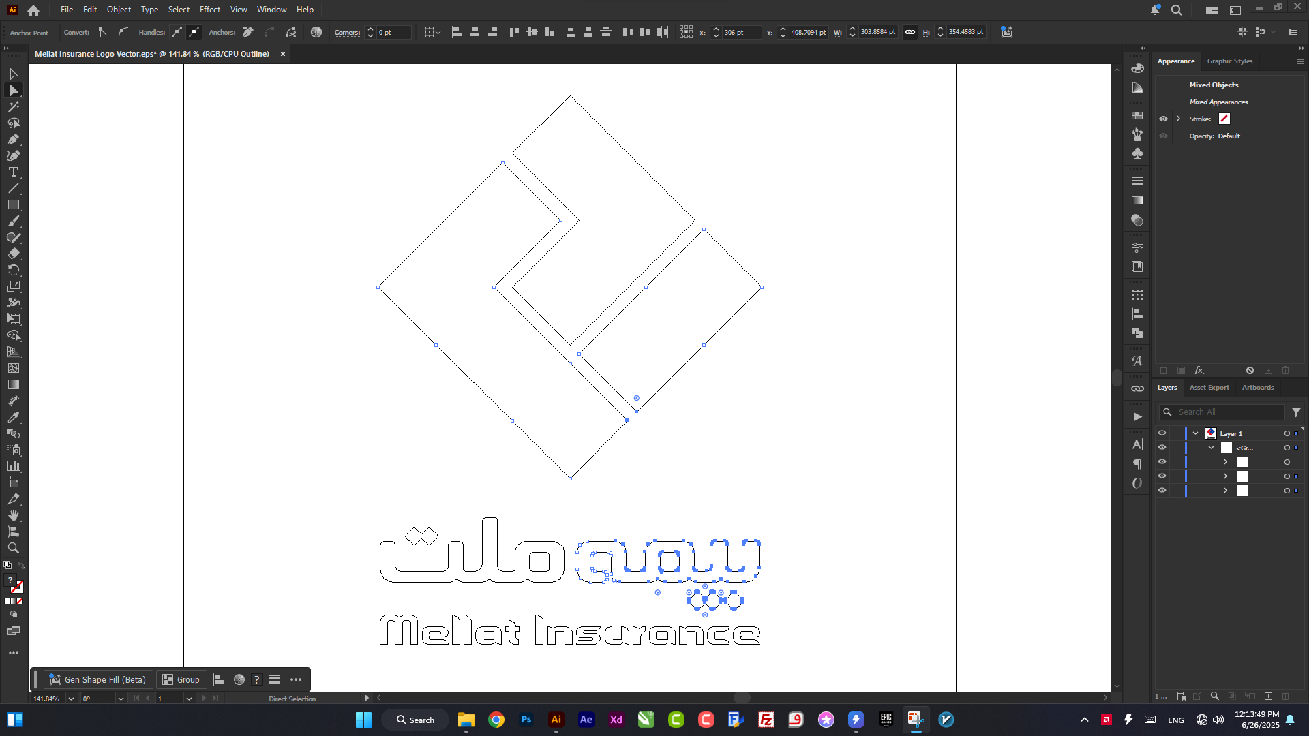Viewport: 1309px width, 736px height.
Task: Select the Shape Builder tool
Action: pos(14,335)
